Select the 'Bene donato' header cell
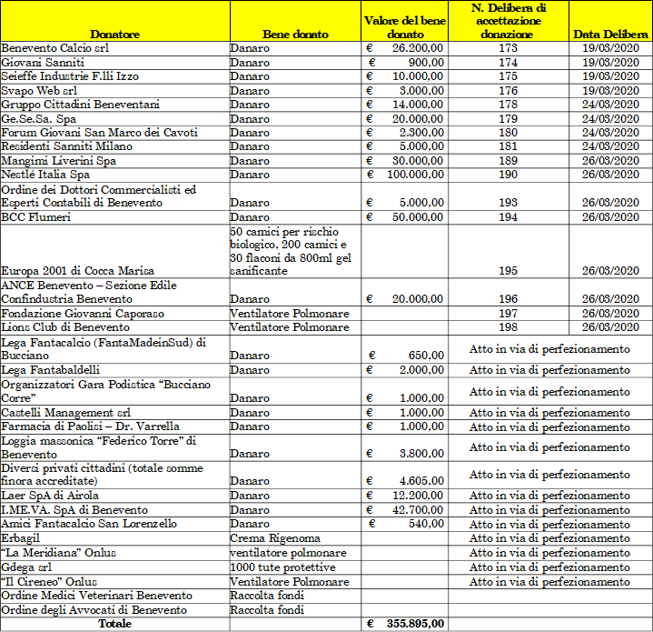This screenshot has height=632, width=653. point(295,34)
